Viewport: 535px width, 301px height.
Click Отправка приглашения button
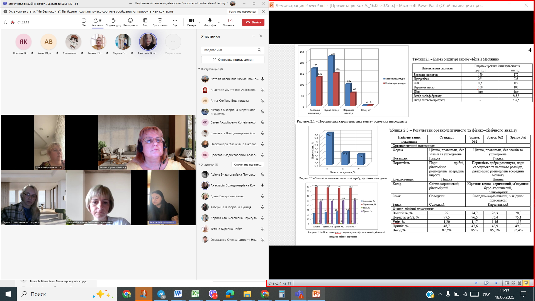point(233,60)
